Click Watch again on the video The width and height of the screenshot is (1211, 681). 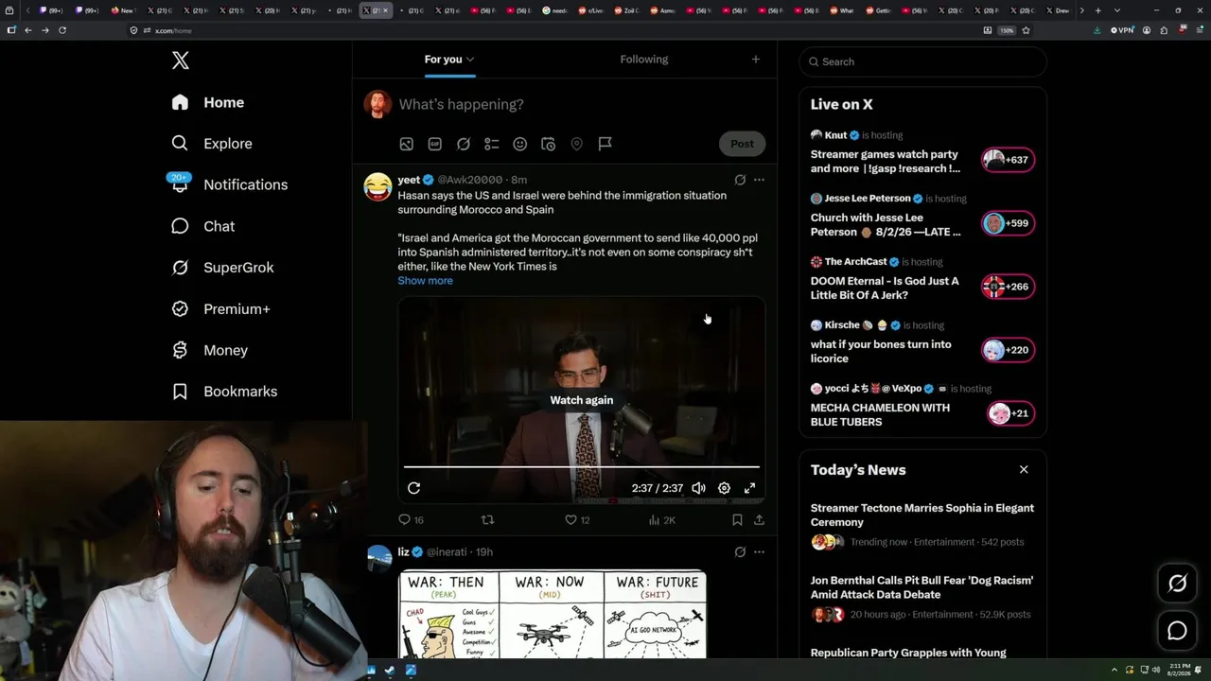[x=582, y=400]
